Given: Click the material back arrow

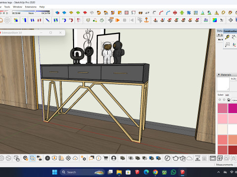Looking at the screenshot, I should [219, 100].
